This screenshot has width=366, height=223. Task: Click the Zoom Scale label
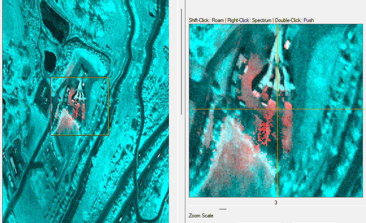pyautogui.click(x=201, y=216)
